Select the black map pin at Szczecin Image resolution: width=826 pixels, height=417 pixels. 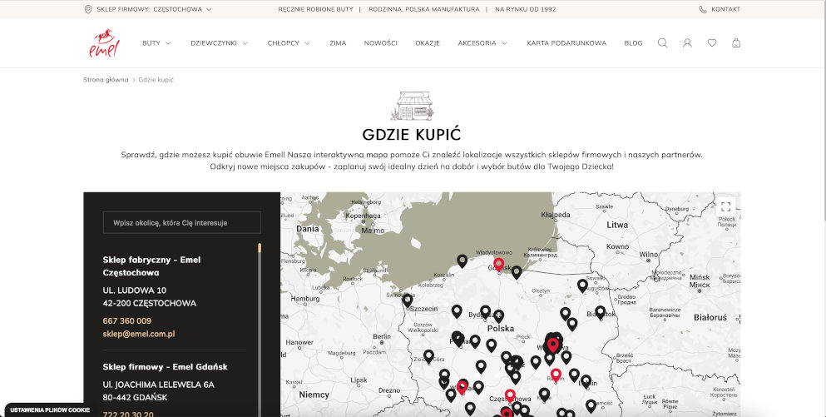(x=408, y=300)
